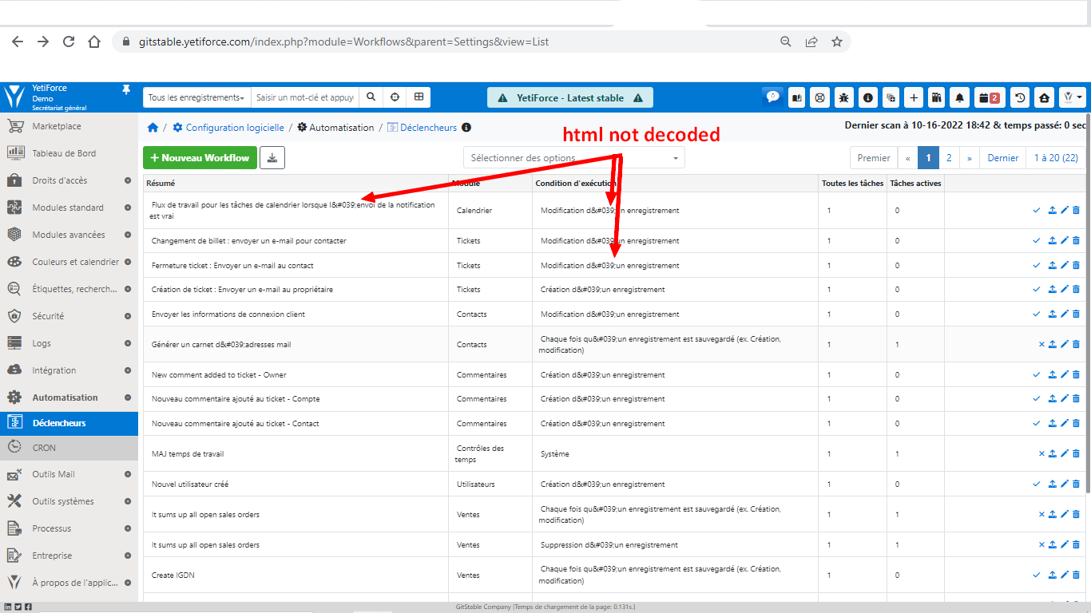The height and width of the screenshot is (613, 1091).
Task: Click the 'Nouveau Workflow' green button
Action: tap(200, 157)
